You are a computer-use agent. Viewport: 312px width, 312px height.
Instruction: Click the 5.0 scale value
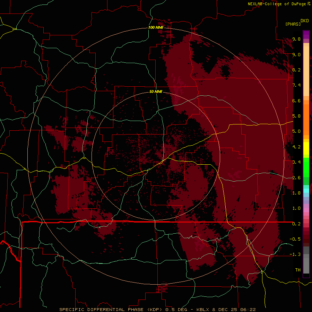pos(296,131)
